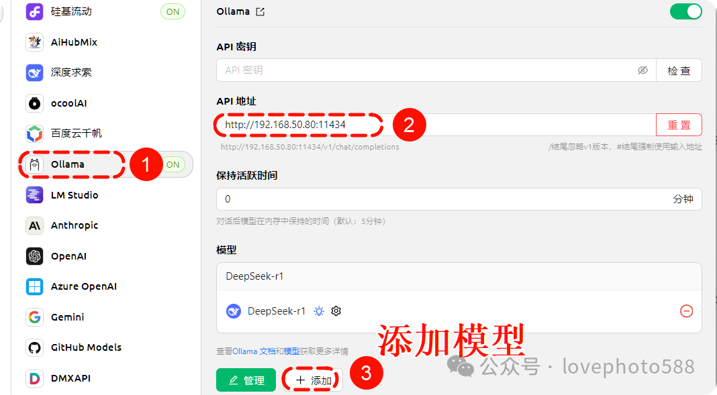Open DeepSeek-r1 model settings gear
Screen dimensions: 717x395
tap(336, 311)
